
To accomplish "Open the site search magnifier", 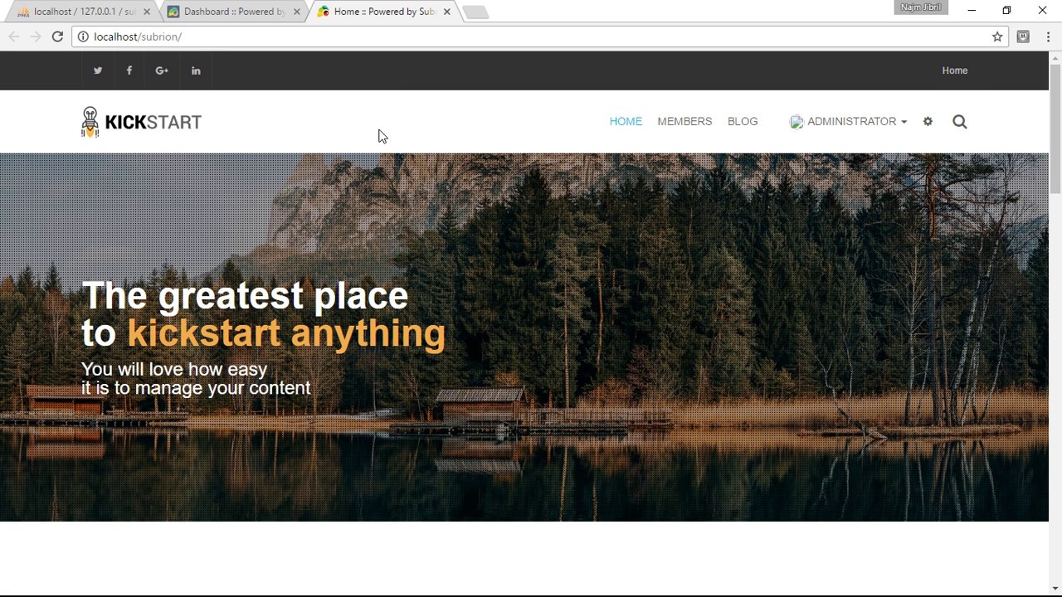I will tap(960, 122).
